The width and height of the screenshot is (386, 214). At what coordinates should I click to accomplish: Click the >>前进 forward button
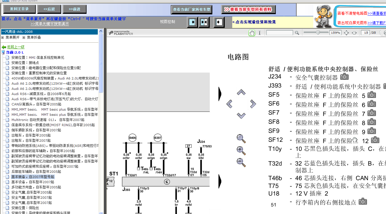pos(74,9)
